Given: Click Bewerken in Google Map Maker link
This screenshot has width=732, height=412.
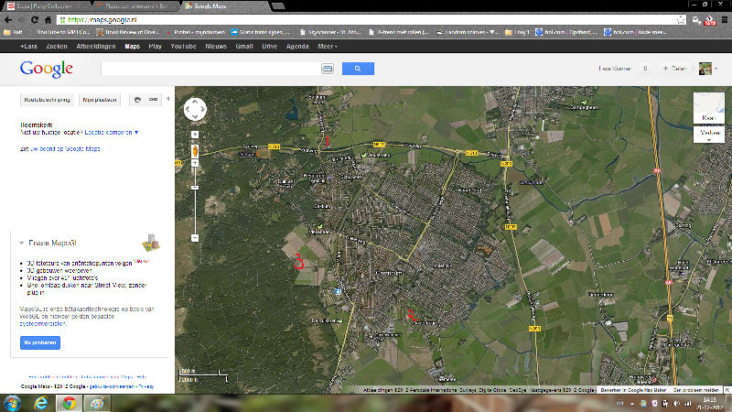Looking at the screenshot, I should point(633,390).
